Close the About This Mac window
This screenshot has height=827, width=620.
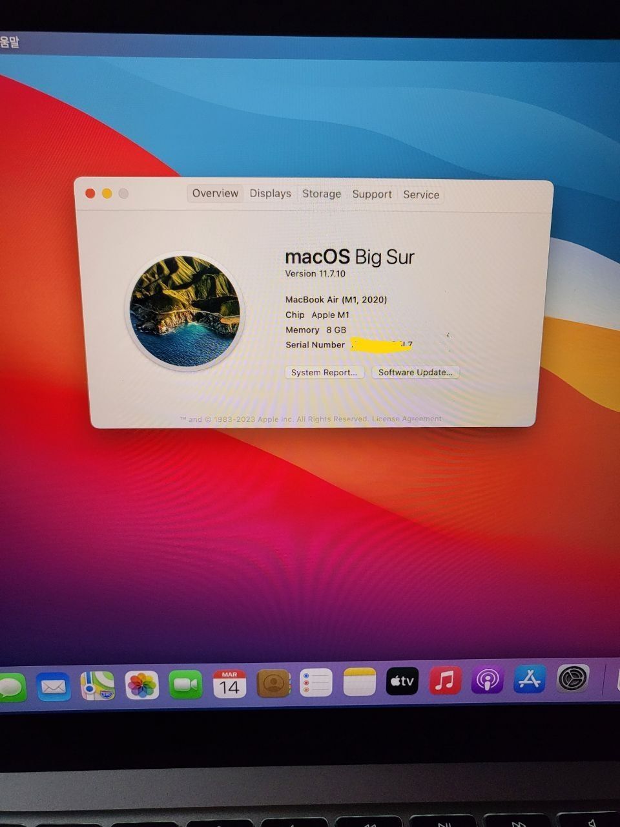tap(90, 193)
